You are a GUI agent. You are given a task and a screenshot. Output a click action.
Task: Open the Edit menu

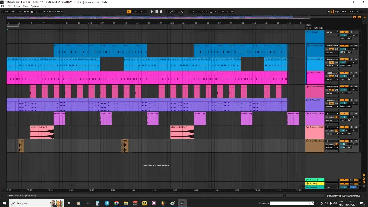click(9, 6)
